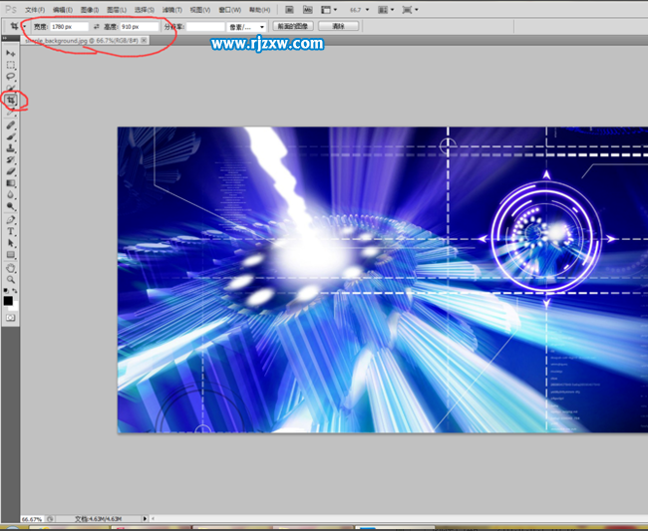Open the 文件(F) menu
Image resolution: width=648 pixels, height=531 pixels.
35,9
